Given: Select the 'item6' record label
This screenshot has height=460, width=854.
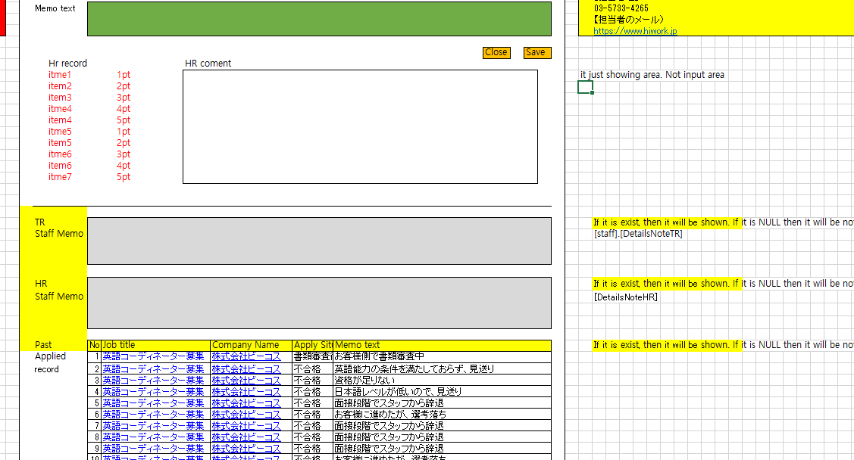Looking at the screenshot, I should (x=60, y=166).
